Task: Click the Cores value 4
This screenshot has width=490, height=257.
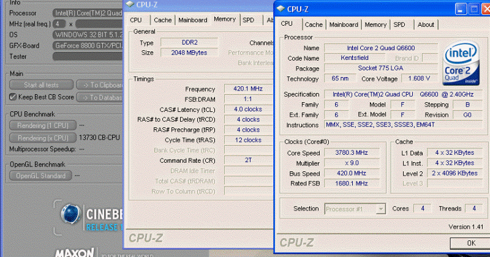Action: pyautogui.click(x=423, y=209)
